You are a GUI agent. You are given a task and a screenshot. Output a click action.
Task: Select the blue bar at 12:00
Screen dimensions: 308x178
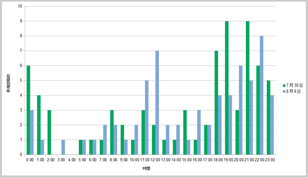(157, 103)
